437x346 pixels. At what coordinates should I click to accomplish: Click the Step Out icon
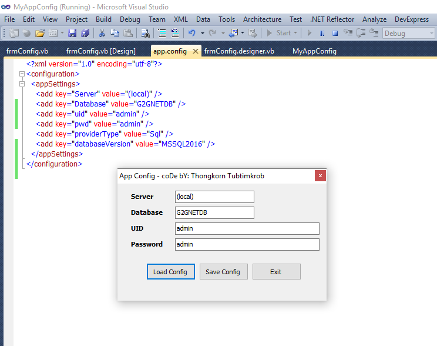pos(374,33)
